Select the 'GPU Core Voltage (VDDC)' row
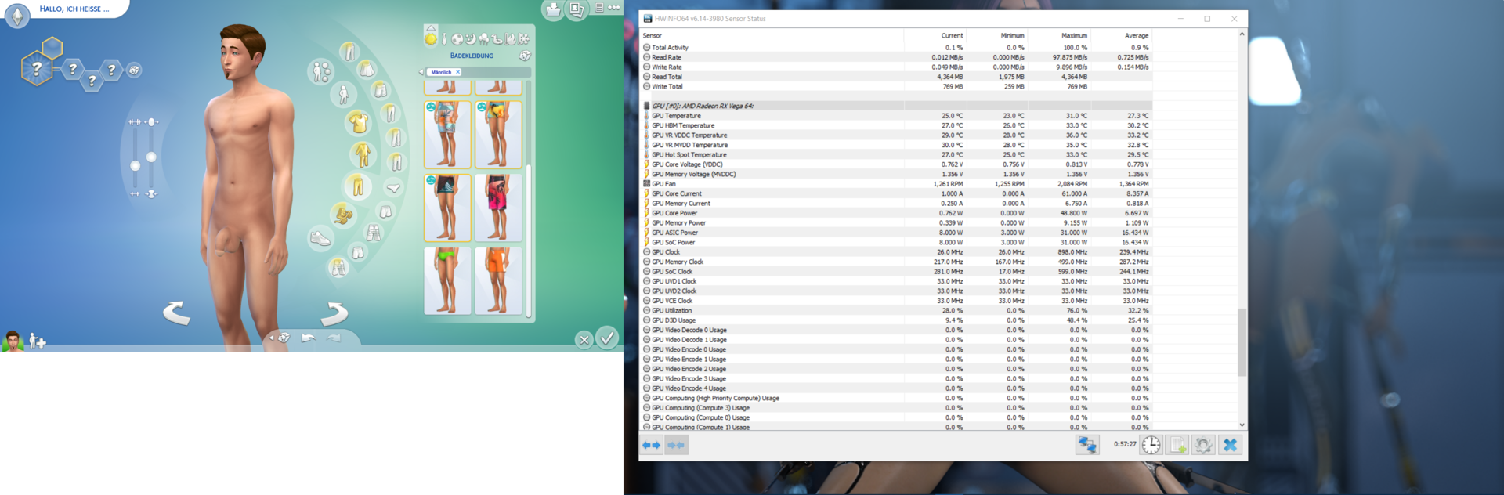Viewport: 1504px width, 495px height. tap(898, 164)
